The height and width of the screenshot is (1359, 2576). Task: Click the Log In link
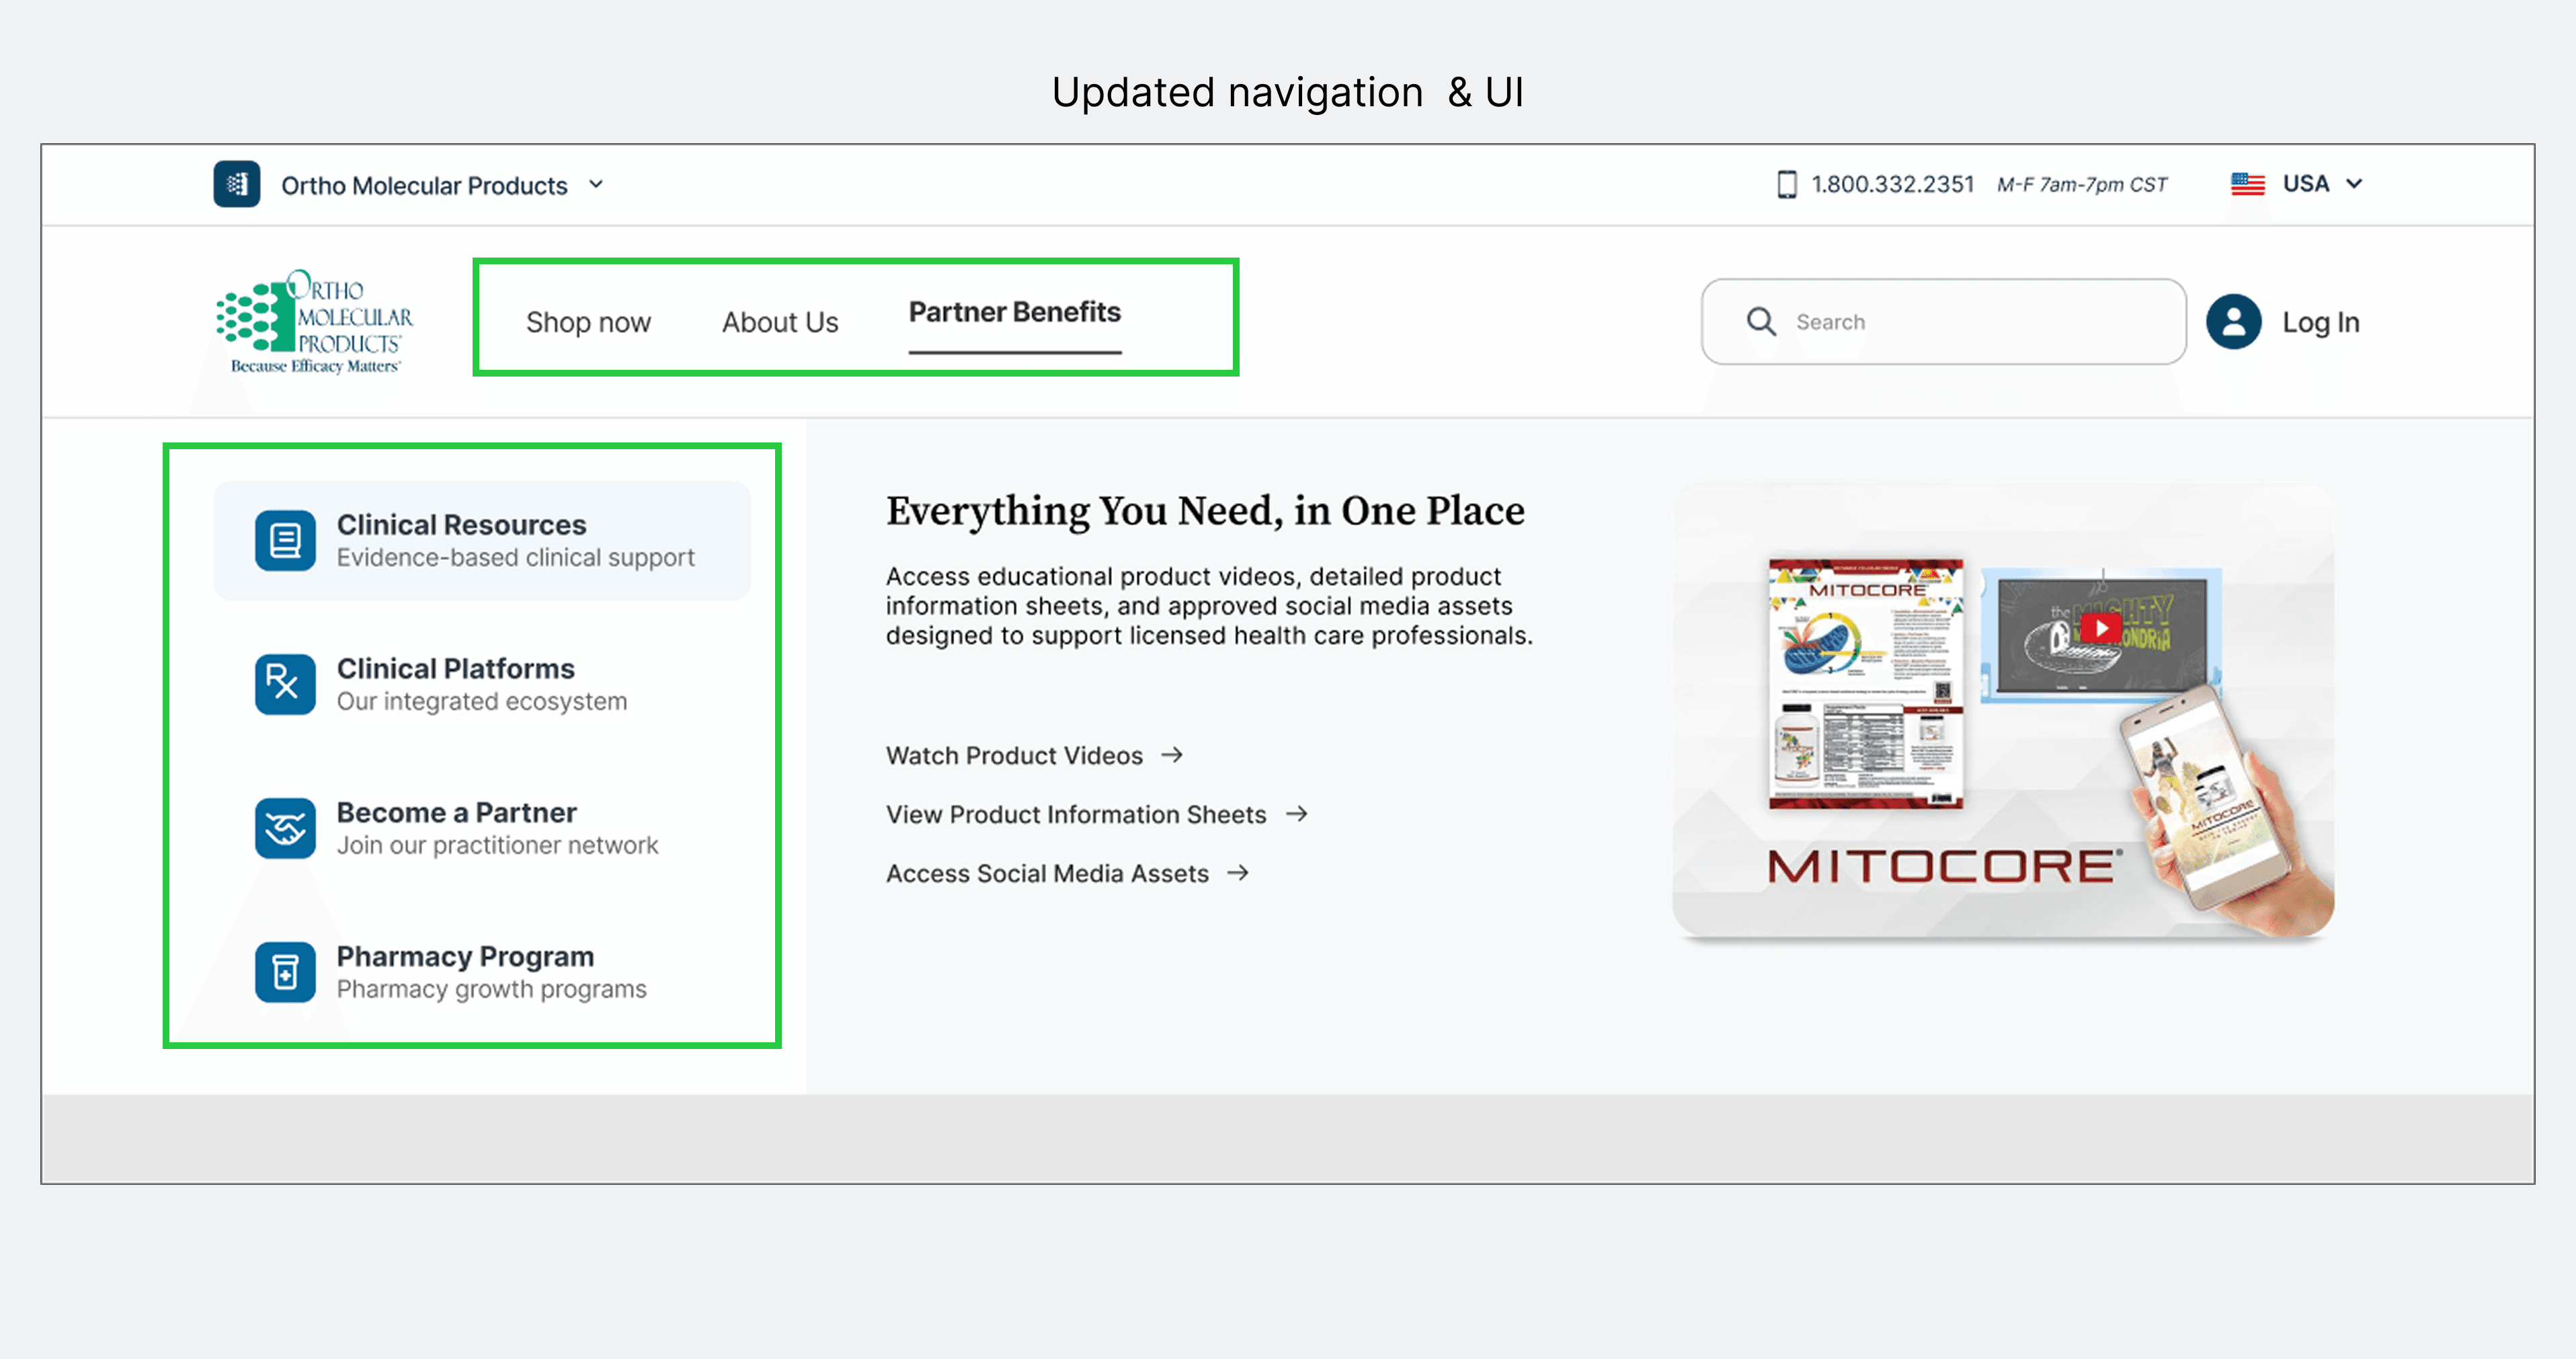click(x=2320, y=322)
